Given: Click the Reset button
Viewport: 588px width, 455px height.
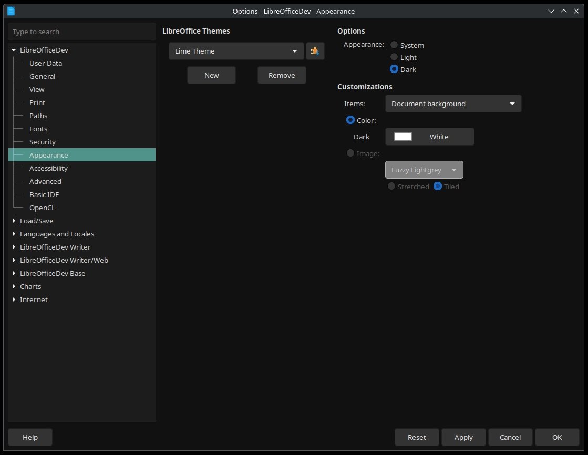Looking at the screenshot, I should 417,437.
